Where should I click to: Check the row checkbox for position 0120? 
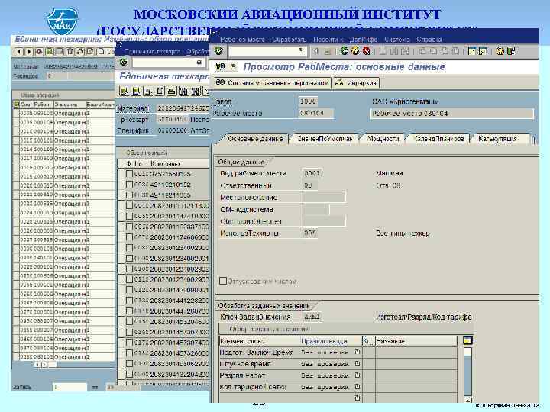coord(129,290)
